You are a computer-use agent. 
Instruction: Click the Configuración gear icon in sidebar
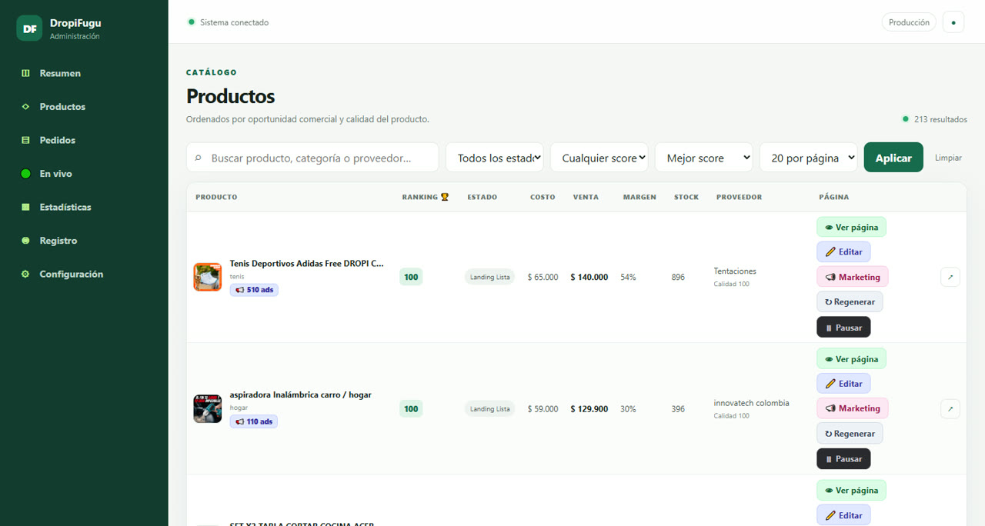click(25, 274)
